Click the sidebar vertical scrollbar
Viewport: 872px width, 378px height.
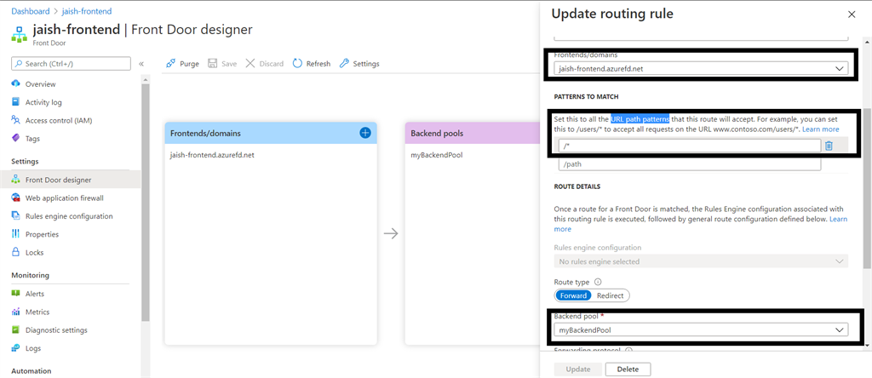pos(146,203)
